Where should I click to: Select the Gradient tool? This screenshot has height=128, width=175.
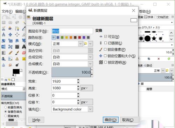pos(3,53)
